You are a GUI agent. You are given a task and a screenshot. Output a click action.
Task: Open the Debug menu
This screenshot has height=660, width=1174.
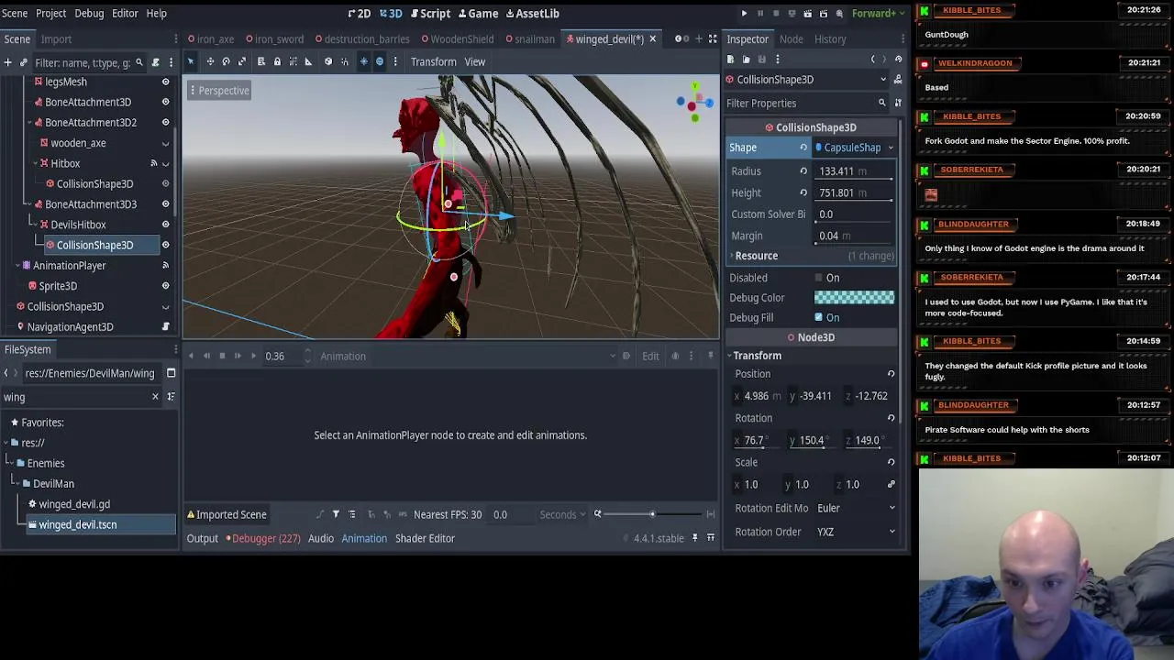(x=89, y=14)
